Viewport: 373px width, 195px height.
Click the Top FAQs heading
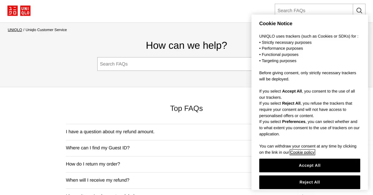(x=186, y=108)
